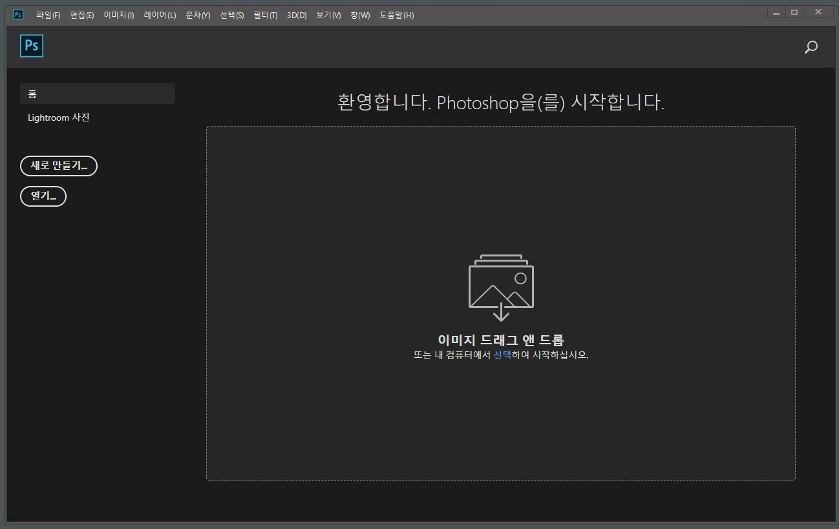Click the blue 선택 link
The width and height of the screenshot is (839, 529).
[x=502, y=355]
